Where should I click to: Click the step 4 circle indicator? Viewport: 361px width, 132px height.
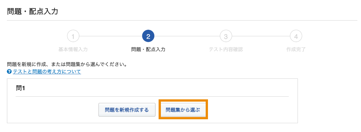coord(296,36)
